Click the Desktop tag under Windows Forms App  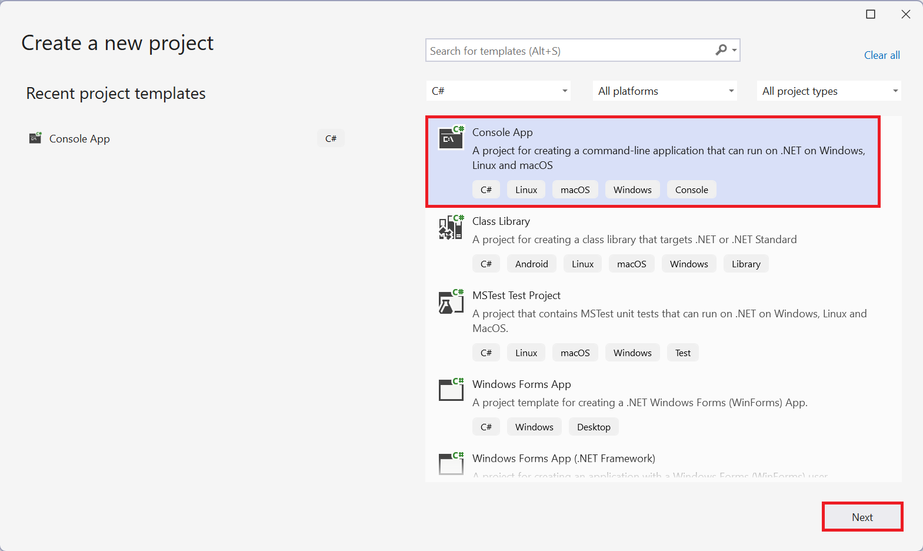[x=594, y=427]
